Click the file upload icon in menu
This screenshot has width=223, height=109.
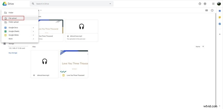6,18
